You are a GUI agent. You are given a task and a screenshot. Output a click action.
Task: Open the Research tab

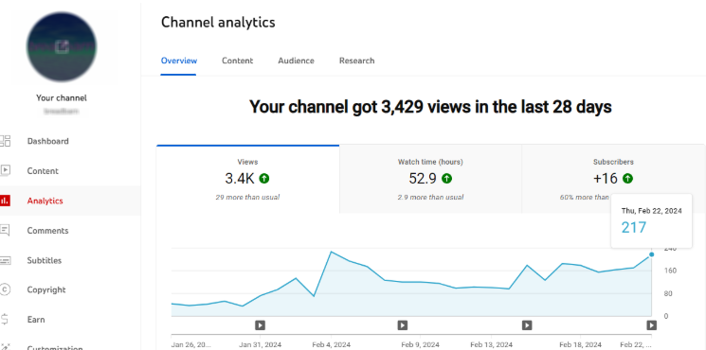[356, 61]
